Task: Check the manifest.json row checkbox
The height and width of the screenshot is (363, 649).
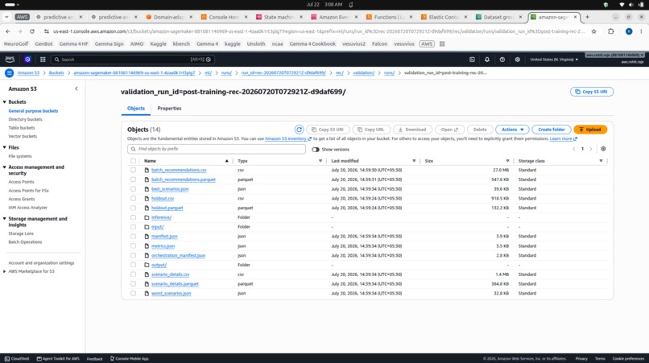Action: (133, 237)
